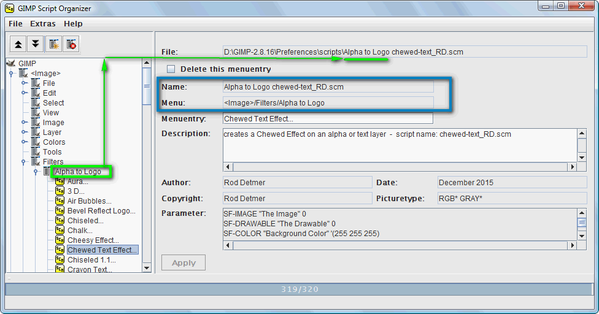Click the Script Organizer title bar icon
This screenshot has width=599, height=314.
tap(10, 8)
